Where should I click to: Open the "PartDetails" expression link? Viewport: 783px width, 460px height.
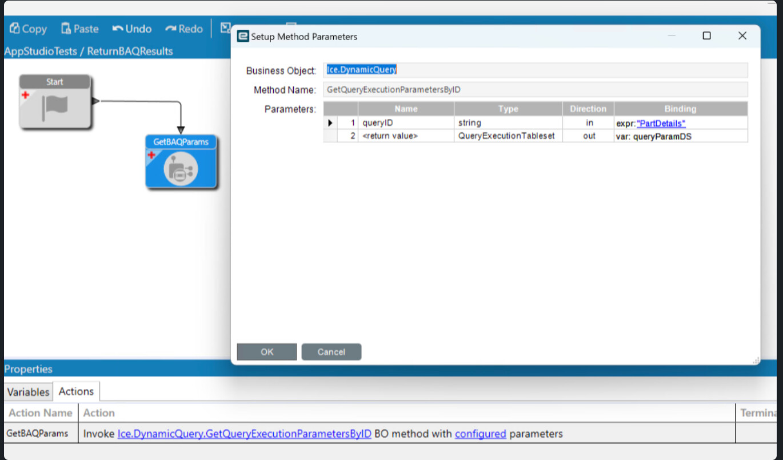(661, 123)
